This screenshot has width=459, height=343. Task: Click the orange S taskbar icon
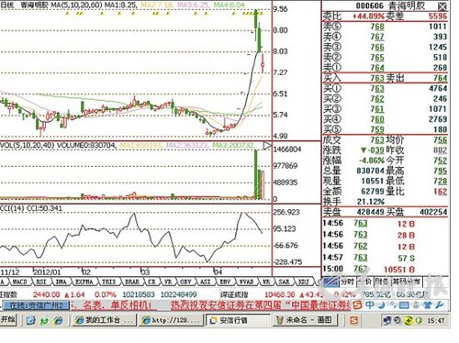(354, 320)
